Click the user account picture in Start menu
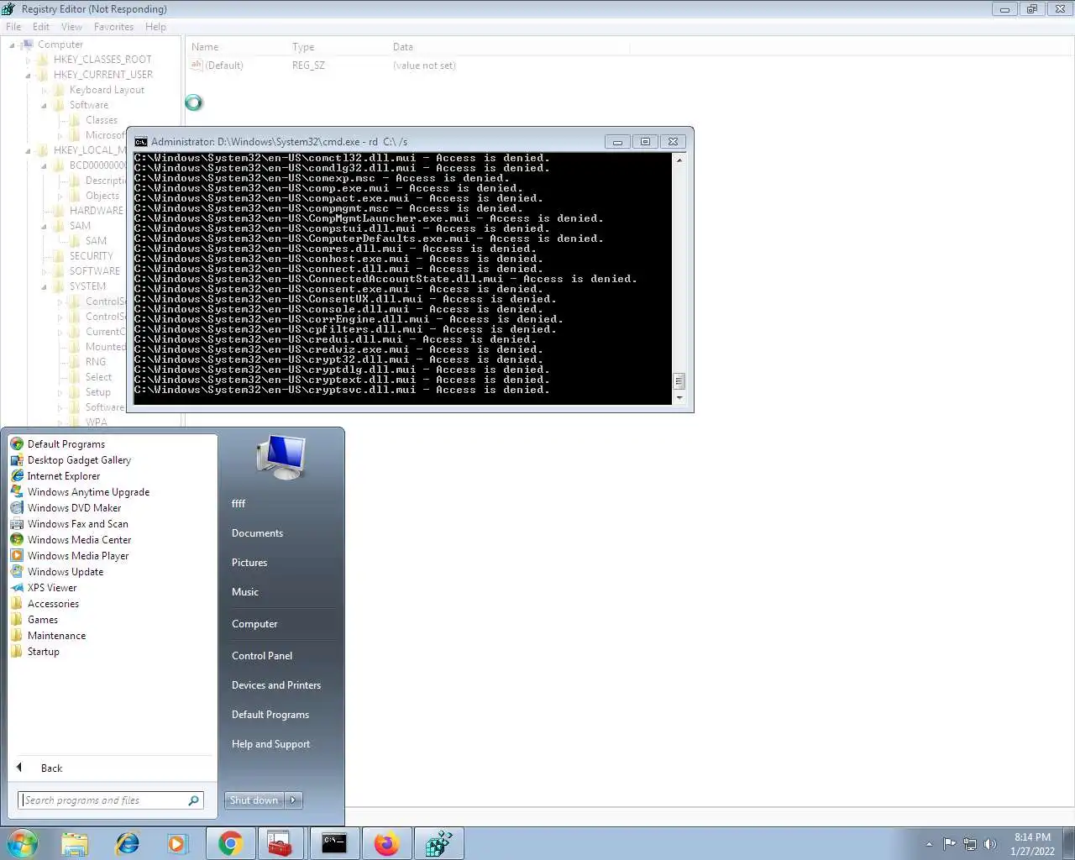The width and height of the screenshot is (1075, 860). coord(281,458)
